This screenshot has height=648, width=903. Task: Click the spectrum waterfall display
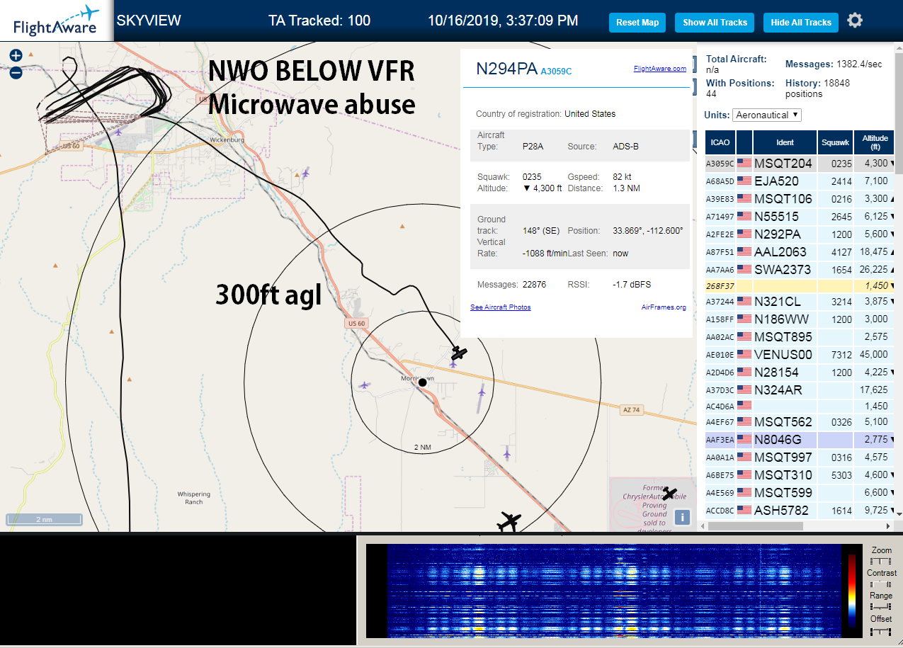(x=613, y=591)
